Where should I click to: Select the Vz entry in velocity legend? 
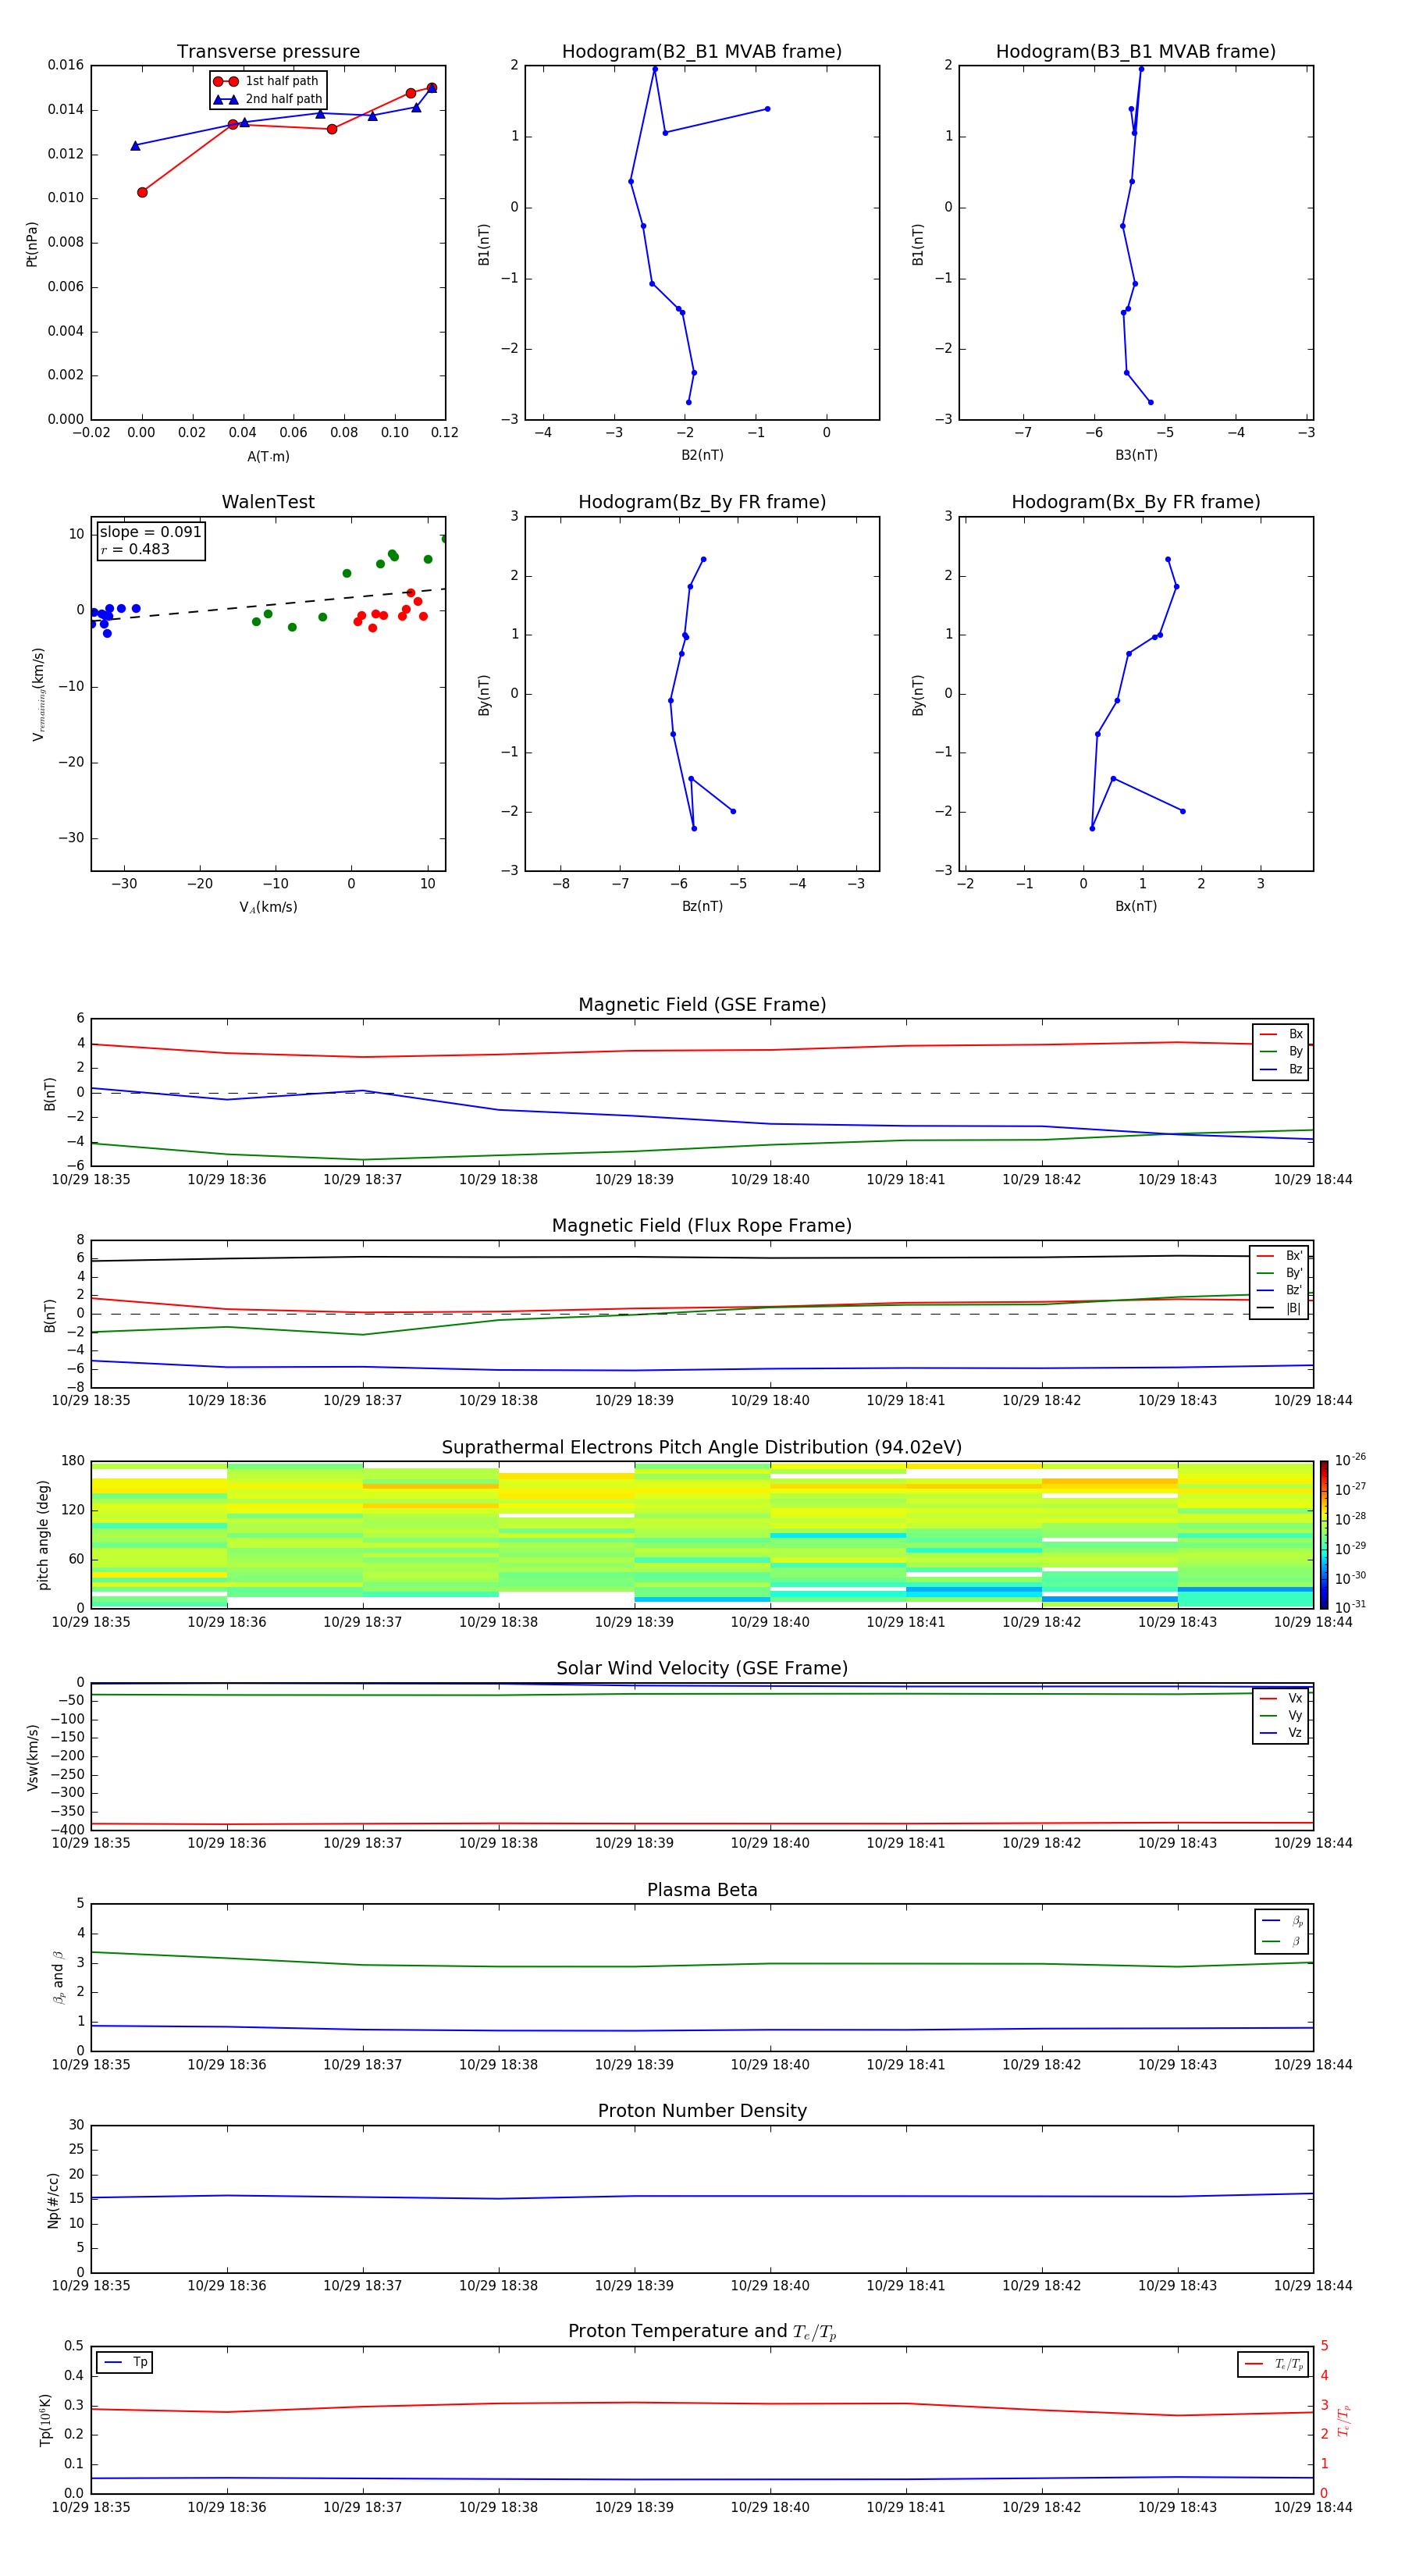point(1281,1732)
